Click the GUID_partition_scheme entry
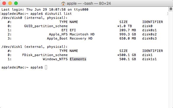Viewport: 173px width, 108px height. click(x=46, y=26)
